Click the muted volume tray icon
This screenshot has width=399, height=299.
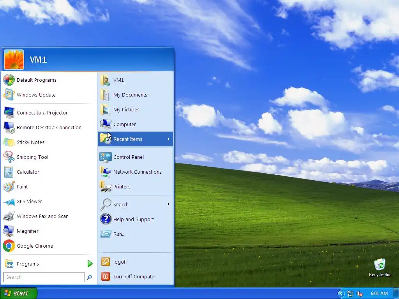360,294
